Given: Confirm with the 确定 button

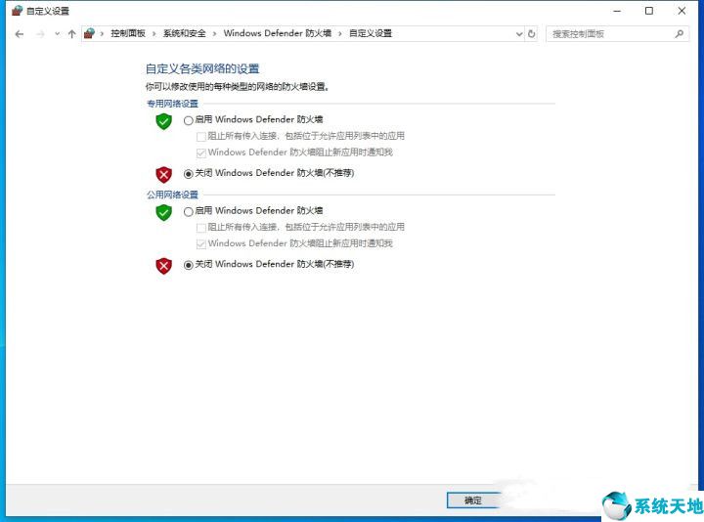Looking at the screenshot, I should (x=473, y=500).
